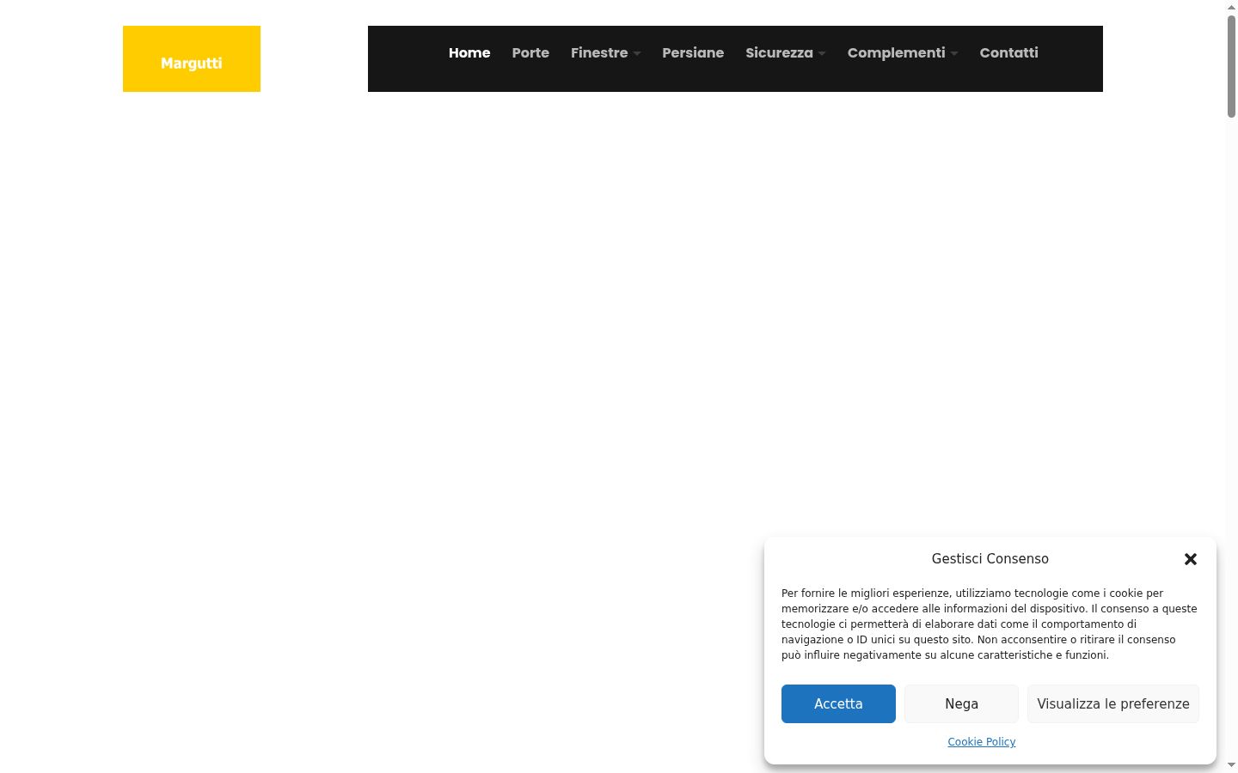Accept cookies with the Accetta button
Image resolution: width=1238 pixels, height=773 pixels.
(x=838, y=703)
